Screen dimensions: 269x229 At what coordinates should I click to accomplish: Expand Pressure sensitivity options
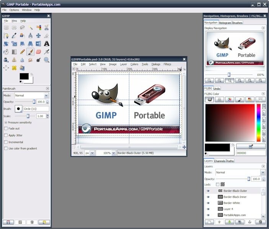point(6,123)
